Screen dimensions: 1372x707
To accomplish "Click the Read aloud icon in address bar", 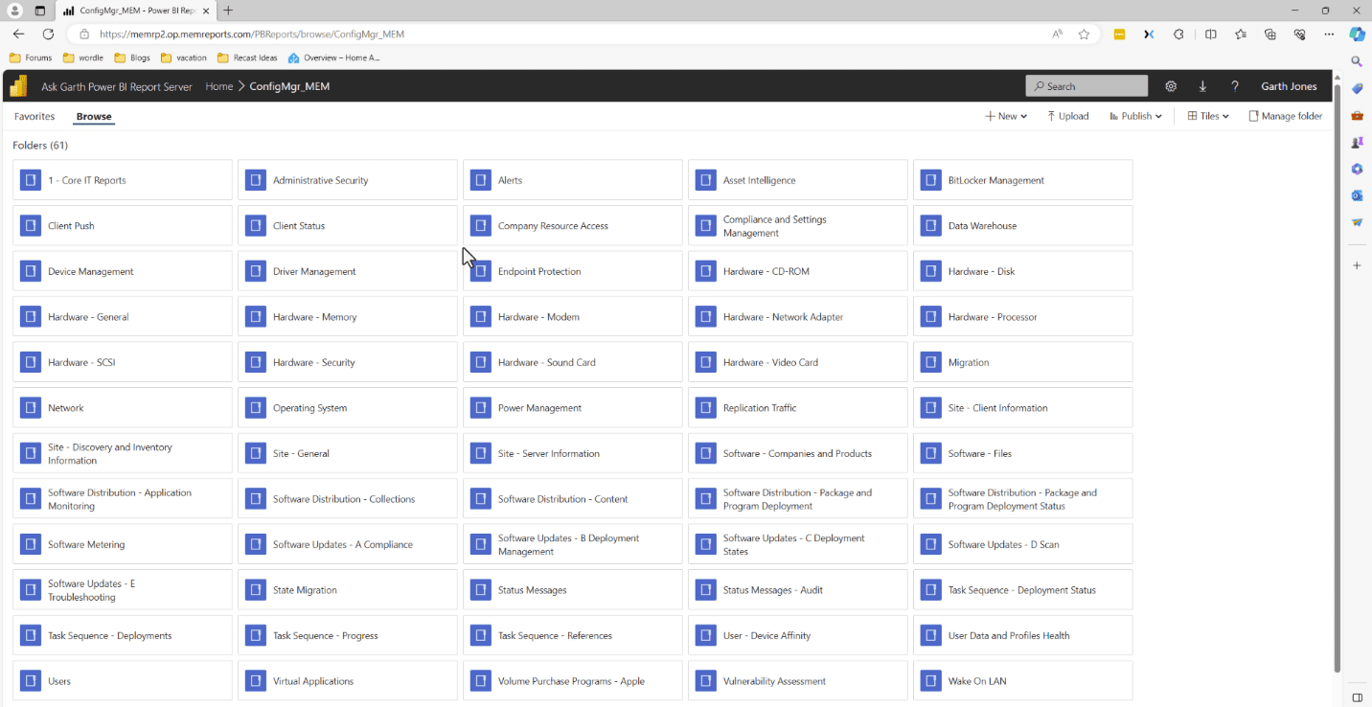I will [1057, 34].
